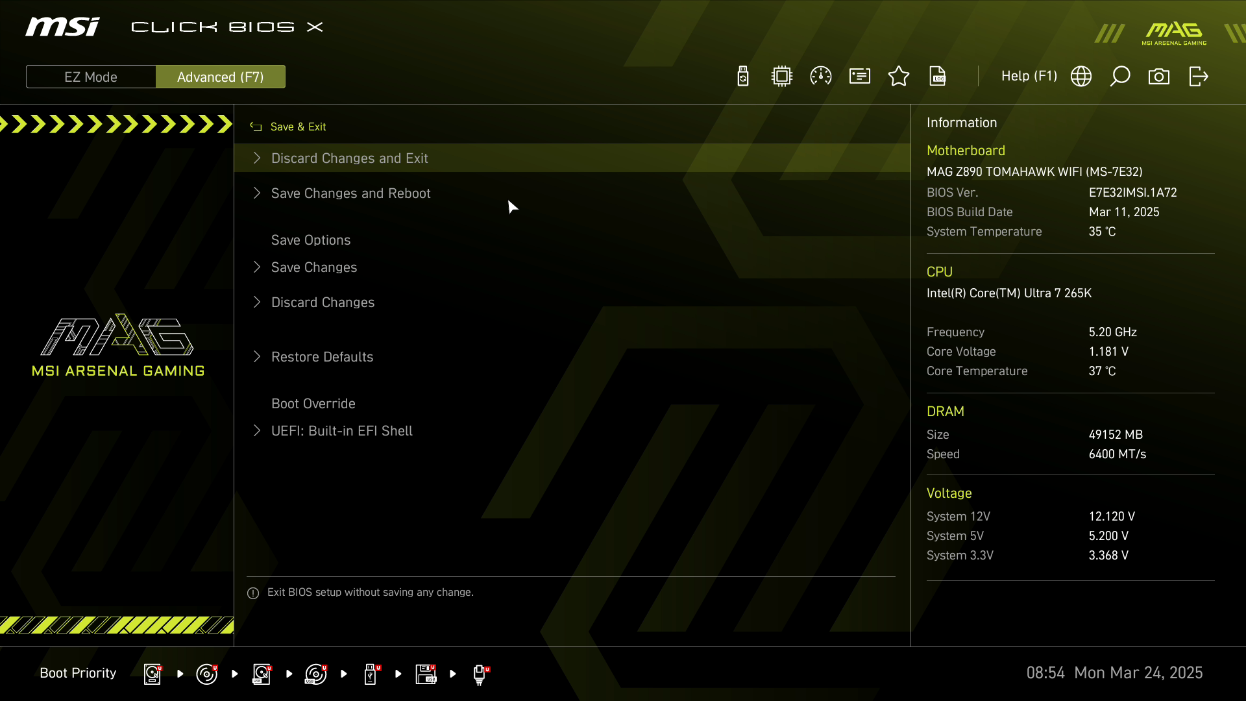
Task: Click Help (F1) label
Action: pos(1029,77)
